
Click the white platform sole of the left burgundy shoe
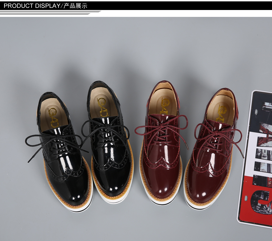[x=162, y=201]
